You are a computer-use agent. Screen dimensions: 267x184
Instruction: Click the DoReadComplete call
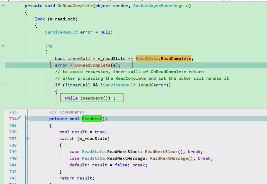(93, 65)
